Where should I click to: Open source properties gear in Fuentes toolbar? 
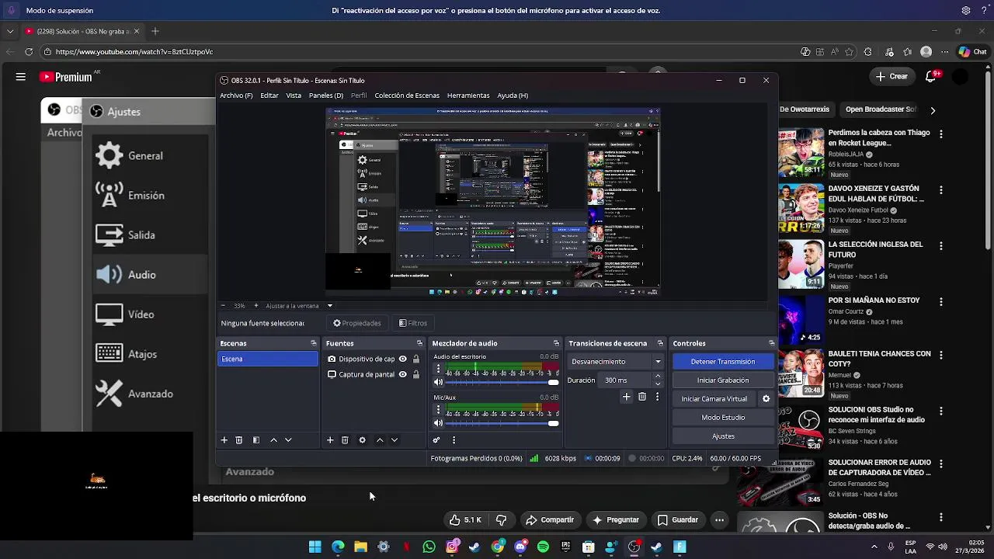362,440
